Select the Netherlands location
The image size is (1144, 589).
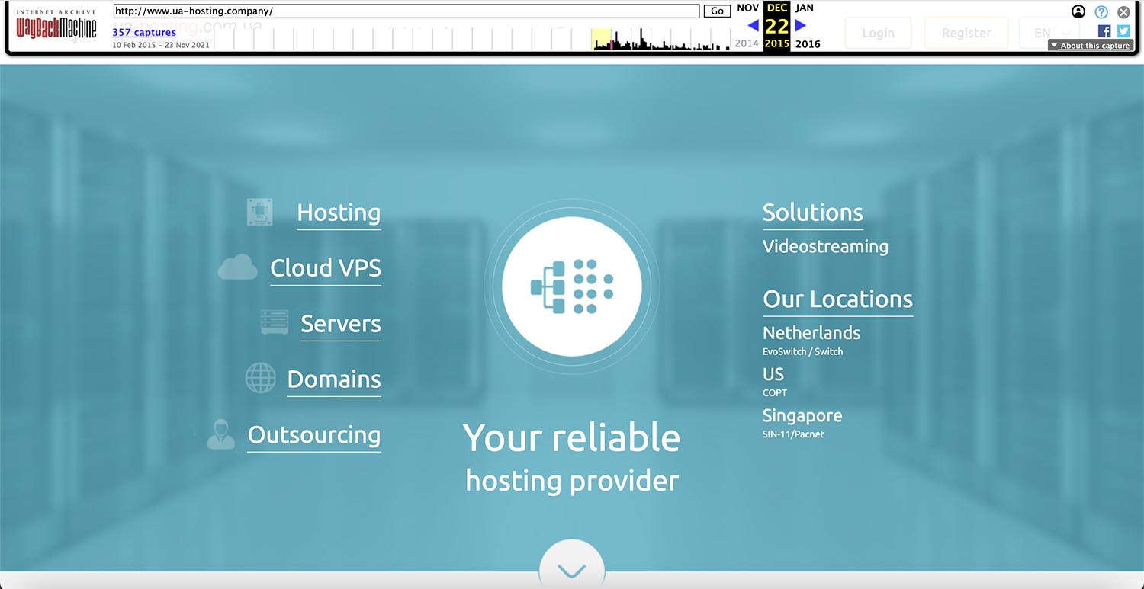tap(811, 333)
